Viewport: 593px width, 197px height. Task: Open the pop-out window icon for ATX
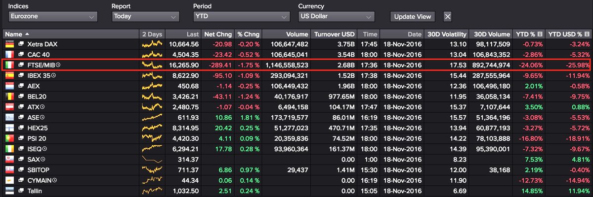pos(21,106)
